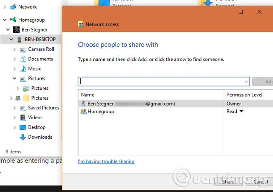Minimize the Network access window
Screen dimensions: 273x192
click(x=222, y=12)
